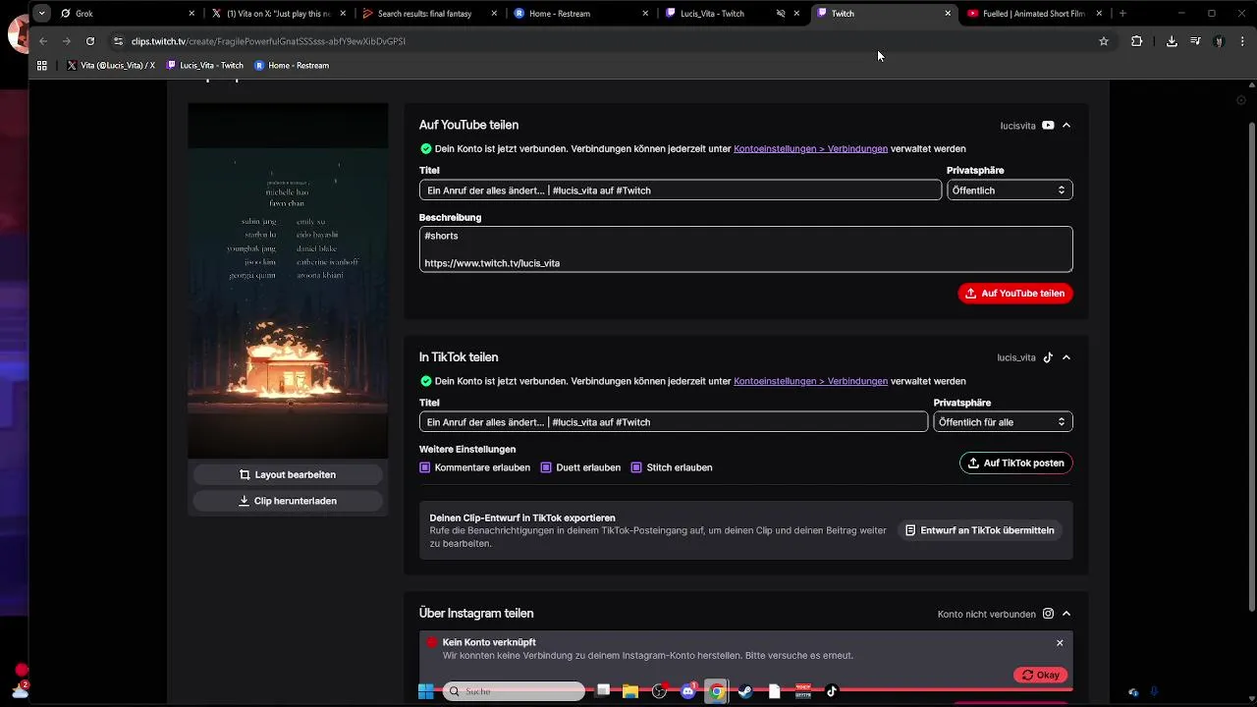Open the browser extensions puzzle icon
Image resolution: width=1257 pixels, height=707 pixels.
tap(1137, 41)
